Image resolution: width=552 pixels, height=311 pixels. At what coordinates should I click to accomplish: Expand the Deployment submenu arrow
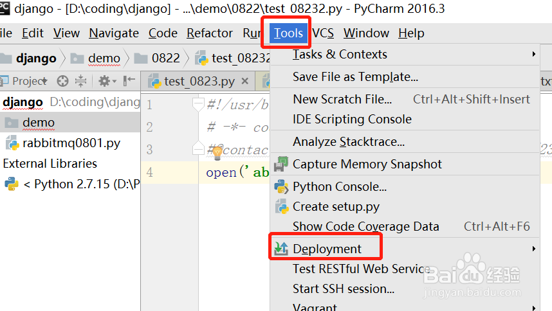pos(534,249)
